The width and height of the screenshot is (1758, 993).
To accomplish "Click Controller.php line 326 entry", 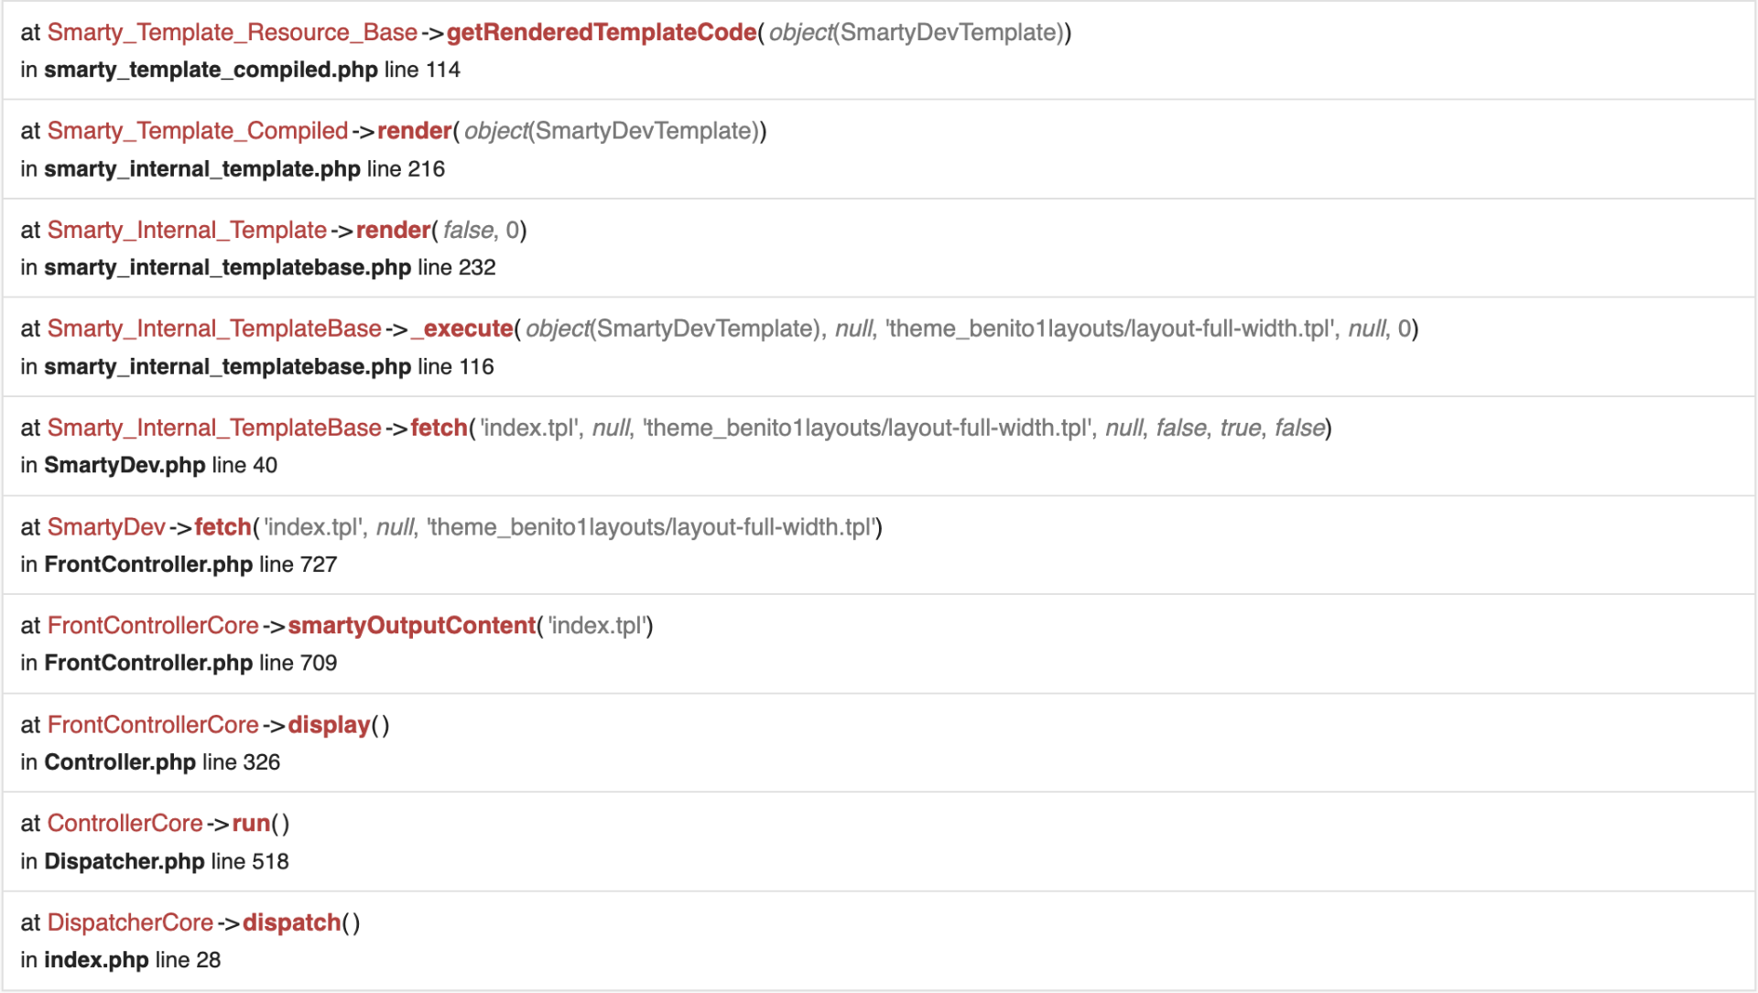I will click(x=150, y=762).
